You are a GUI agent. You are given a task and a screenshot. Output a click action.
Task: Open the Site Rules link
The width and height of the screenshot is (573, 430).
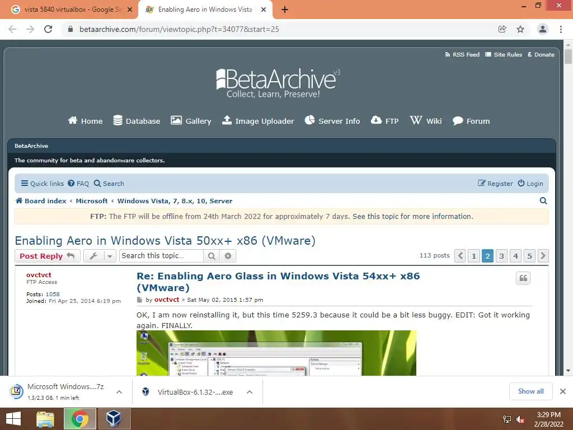pyautogui.click(x=504, y=54)
